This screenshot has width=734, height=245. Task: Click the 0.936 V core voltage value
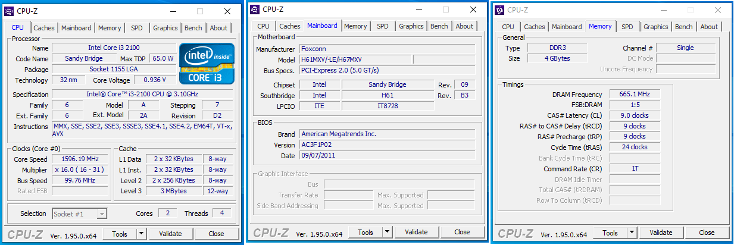(155, 80)
